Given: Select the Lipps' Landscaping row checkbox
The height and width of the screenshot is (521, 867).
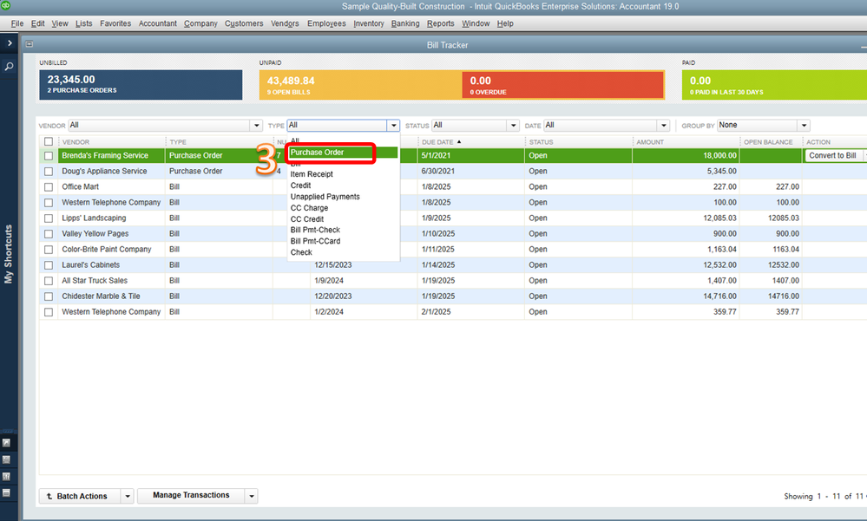Looking at the screenshot, I should click(x=49, y=218).
